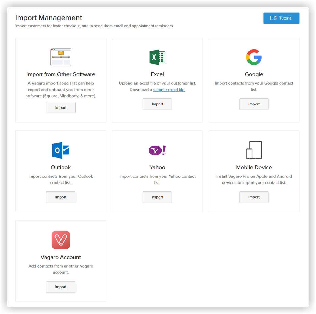Click Import in the Vagaro Account card
Viewport: 316px width, 314px height.
click(x=61, y=287)
